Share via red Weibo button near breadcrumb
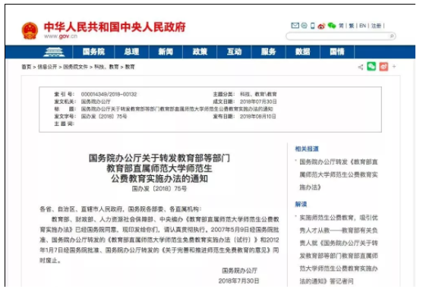This screenshot has width=423, height=289. (x=384, y=67)
